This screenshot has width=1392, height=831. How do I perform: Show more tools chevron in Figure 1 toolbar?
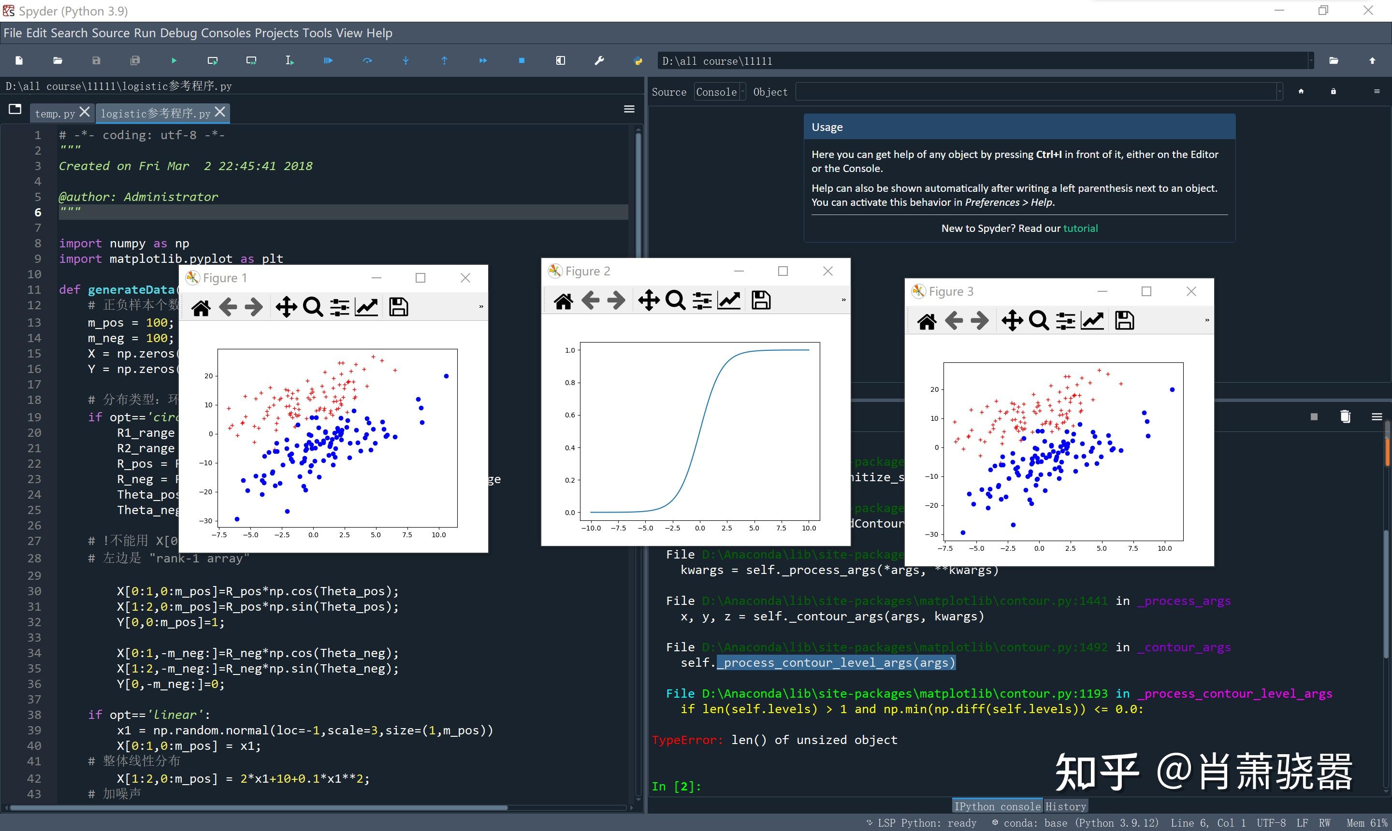480,307
